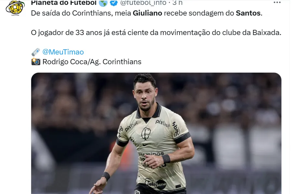Viewport: 295px width, 194px height.
Task: Open the @futebol_info handle
Action: coord(143,3)
